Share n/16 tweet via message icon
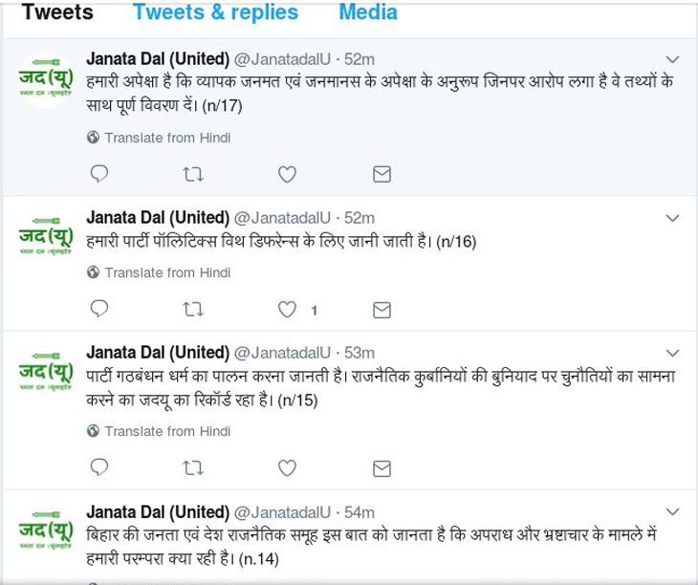The width and height of the screenshot is (698, 585). click(x=382, y=310)
